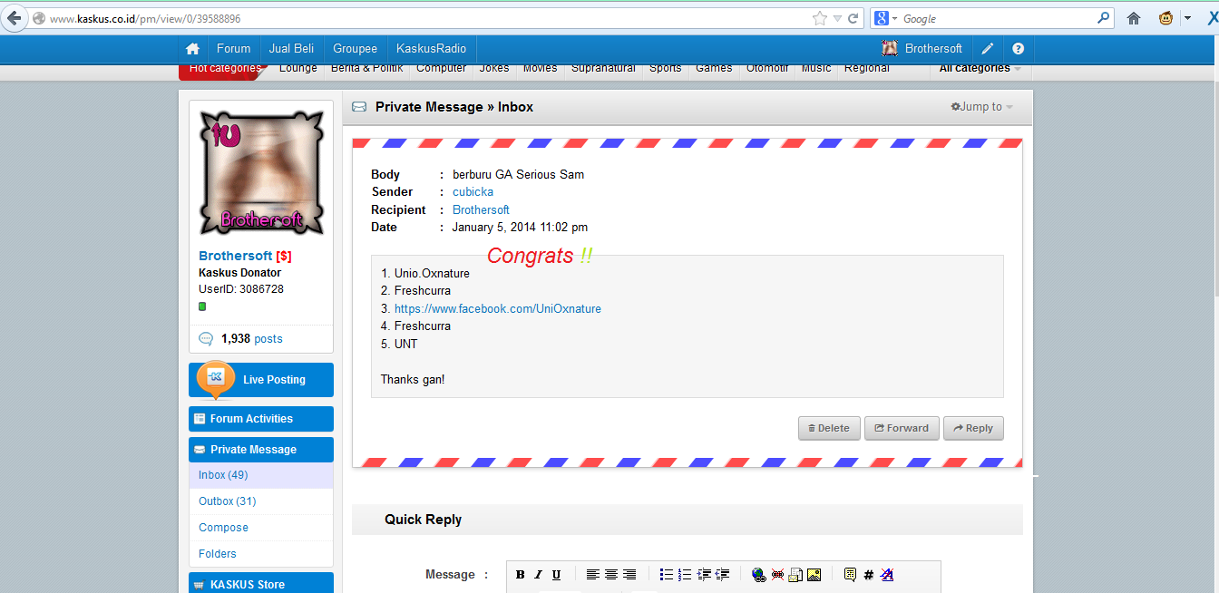Insert a link with the globe icon
Screen dimensions: 1219x593
click(759, 575)
